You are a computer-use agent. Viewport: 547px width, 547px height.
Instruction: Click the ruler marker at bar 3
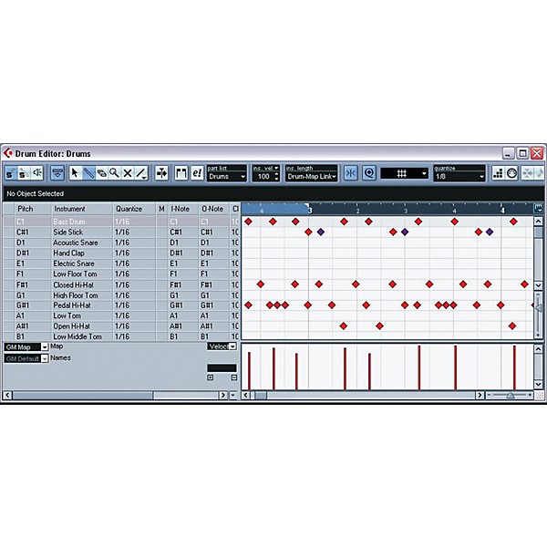[308, 209]
